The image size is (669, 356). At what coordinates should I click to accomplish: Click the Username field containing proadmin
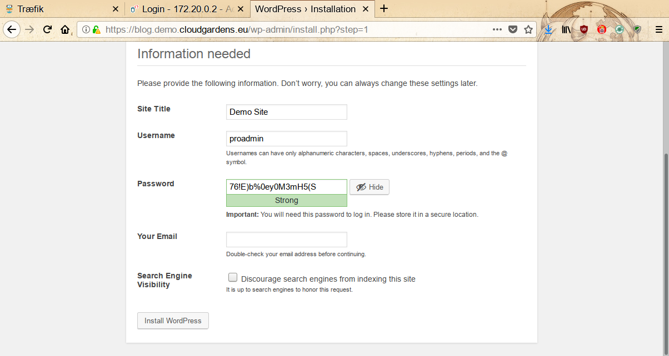coord(287,139)
